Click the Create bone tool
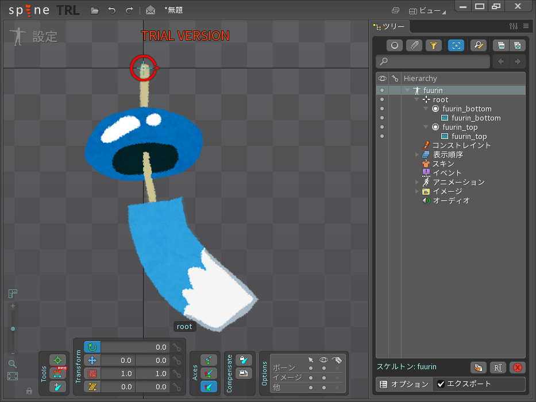536x402 pixels. pyautogui.click(x=57, y=386)
